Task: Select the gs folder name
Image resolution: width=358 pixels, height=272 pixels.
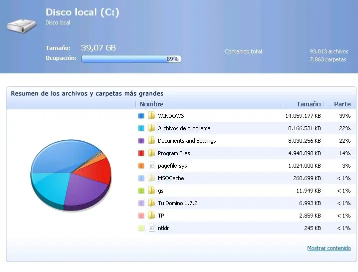Action: (x=160, y=191)
